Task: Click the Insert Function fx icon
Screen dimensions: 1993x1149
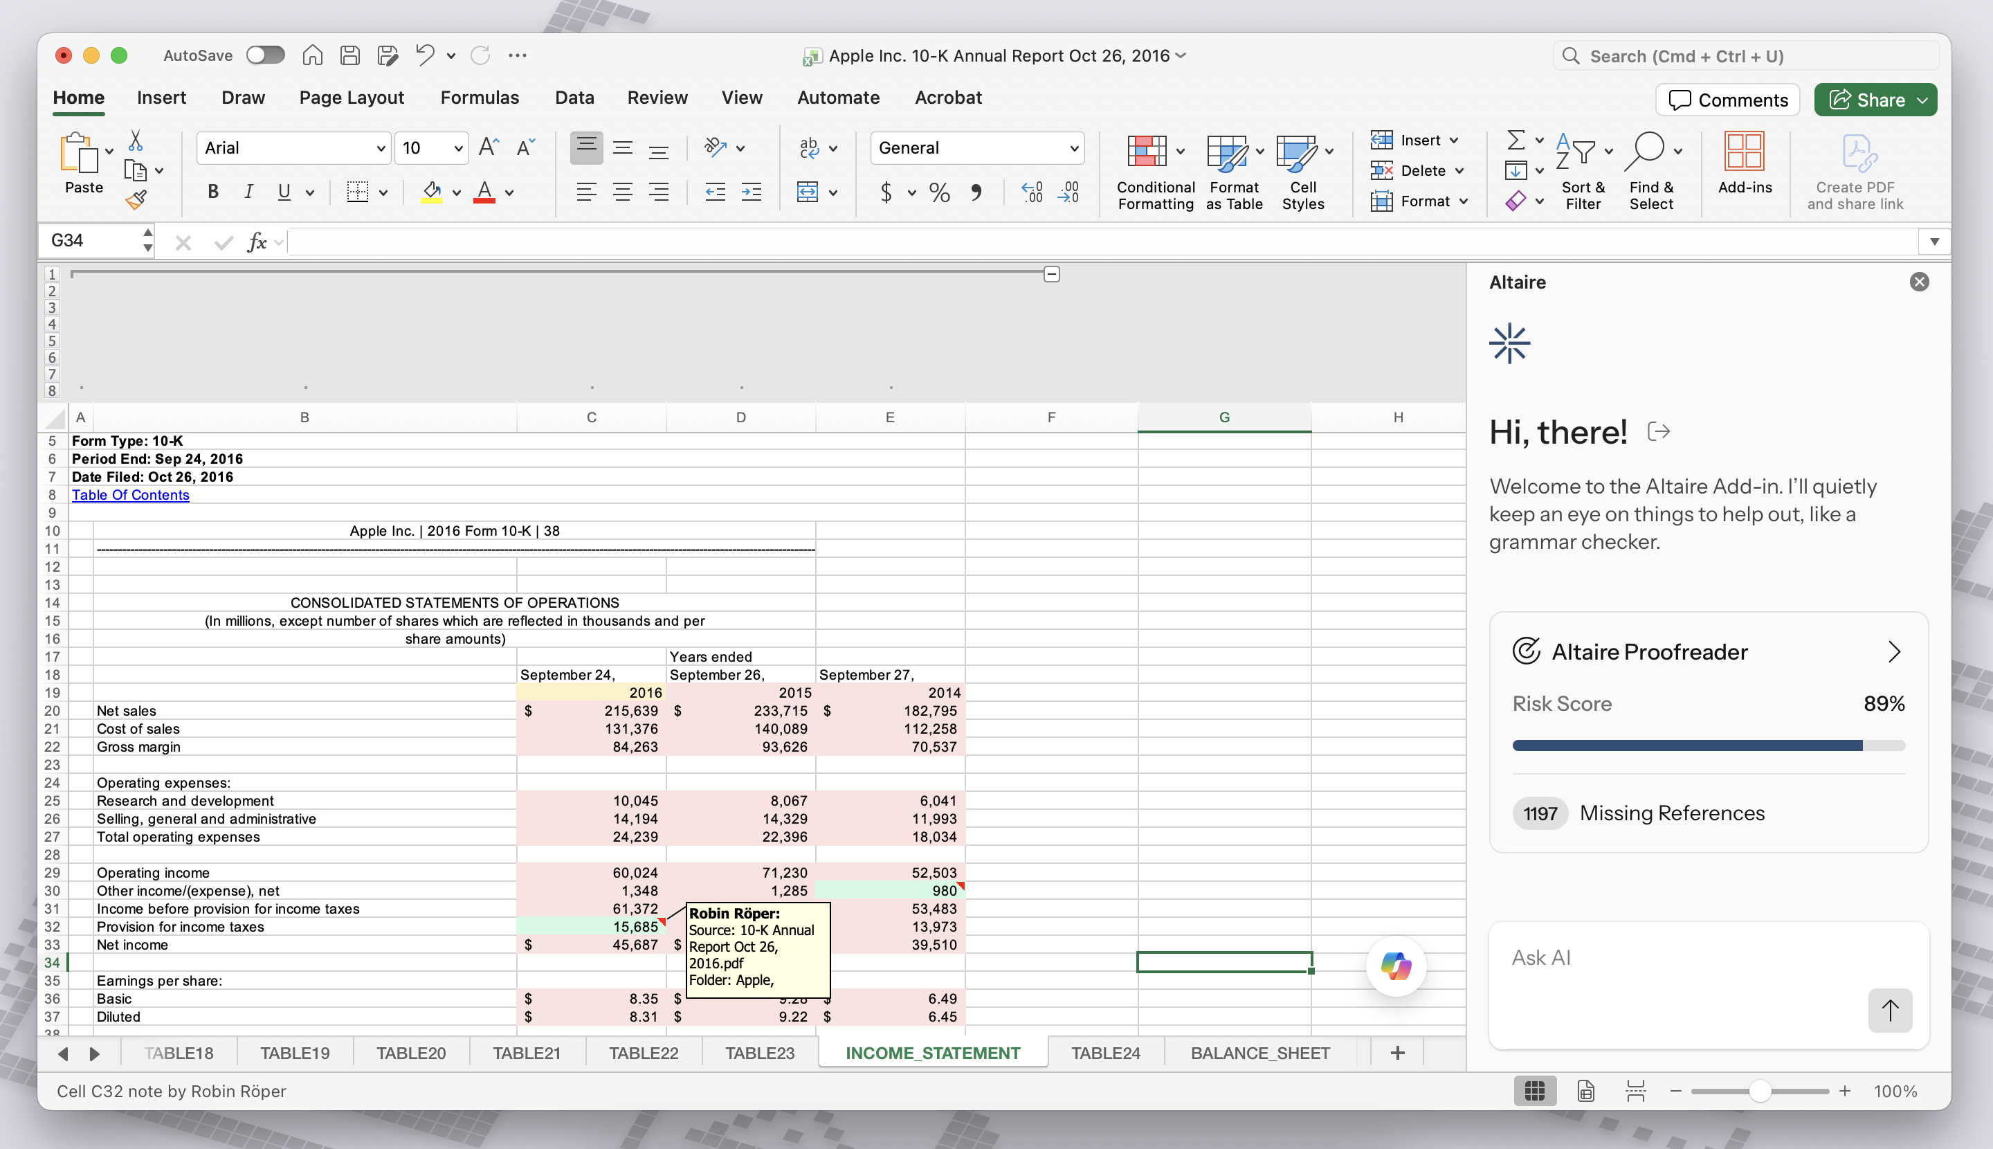Action: coord(257,242)
